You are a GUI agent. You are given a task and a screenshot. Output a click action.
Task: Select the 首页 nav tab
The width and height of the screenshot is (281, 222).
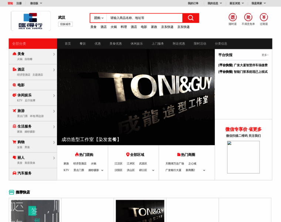pyautogui.click(x=68, y=44)
